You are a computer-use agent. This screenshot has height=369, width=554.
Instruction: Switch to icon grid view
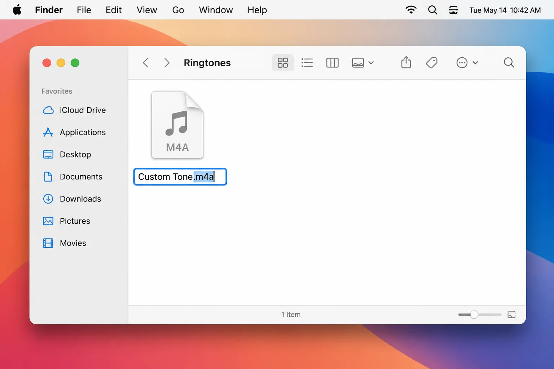point(283,63)
